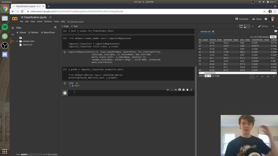Open the selected cell's settings gear
278x156 pixels.
point(183,90)
